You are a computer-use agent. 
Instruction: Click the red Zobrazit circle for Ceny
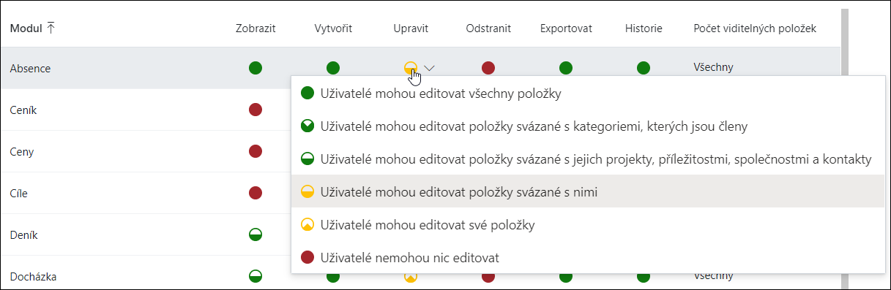point(256,151)
